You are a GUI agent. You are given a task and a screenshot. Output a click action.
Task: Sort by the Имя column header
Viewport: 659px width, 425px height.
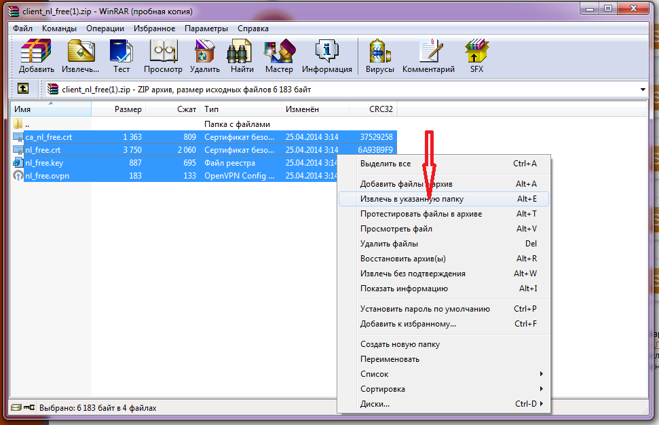tap(50, 109)
